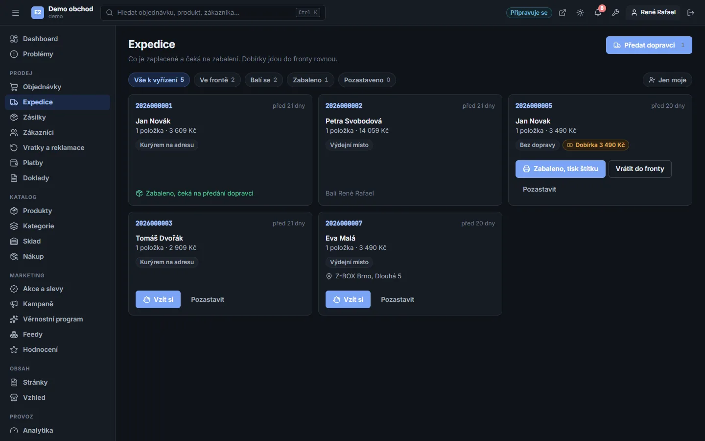Screen dimensions: 705x441
Task: Click Z-BOX Brno, Dlouhá 5 location
Action: [363, 276]
